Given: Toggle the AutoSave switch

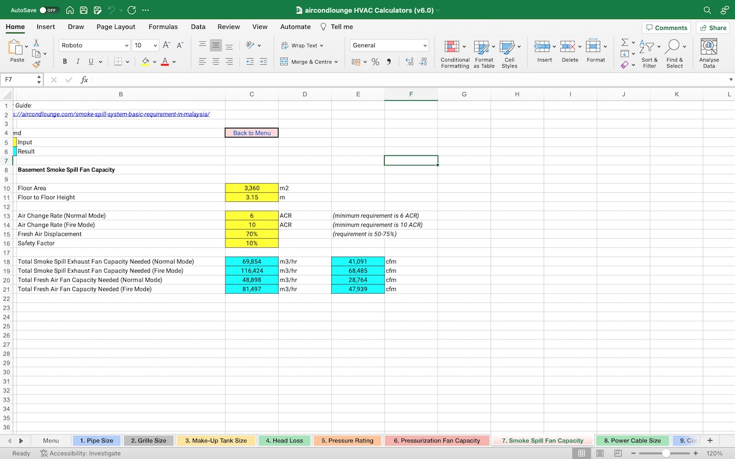Looking at the screenshot, I should pos(48,10).
